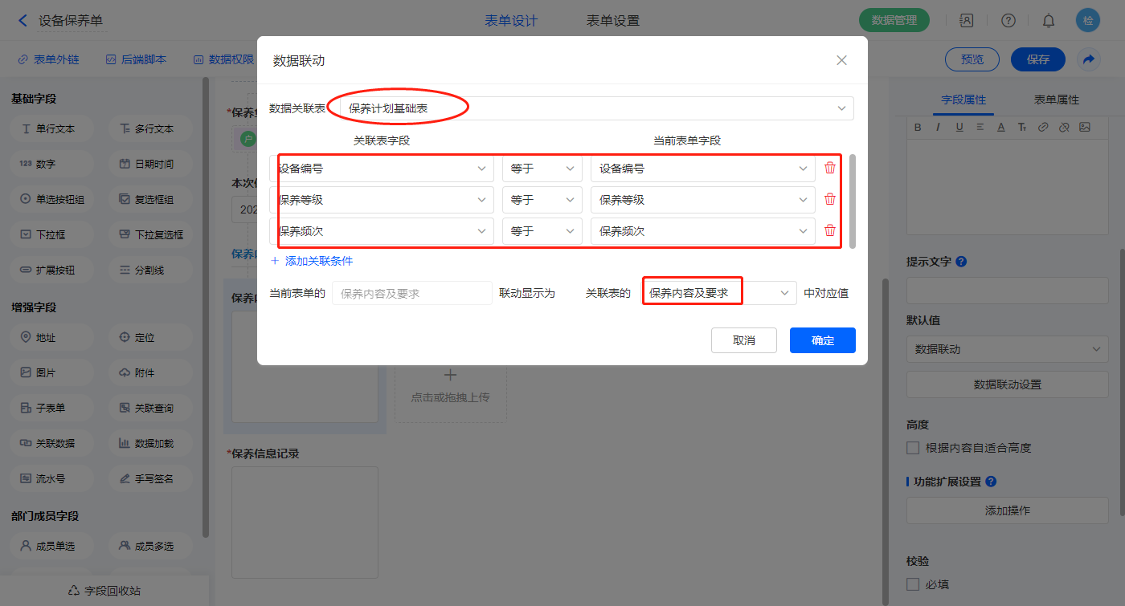Open the 关联表的 保养内容及要求 dropdown
The width and height of the screenshot is (1125, 606).
(718, 294)
